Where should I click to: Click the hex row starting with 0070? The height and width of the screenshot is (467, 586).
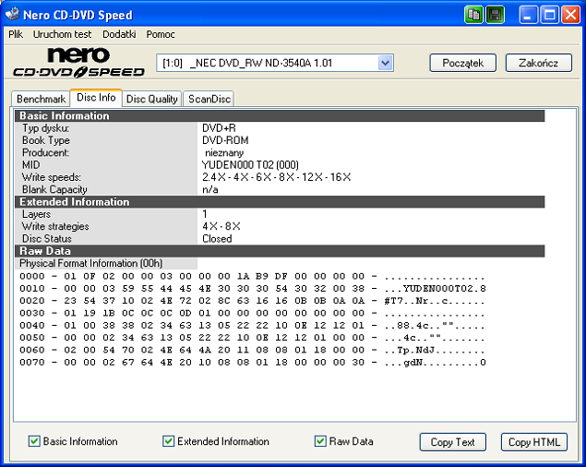(252, 363)
